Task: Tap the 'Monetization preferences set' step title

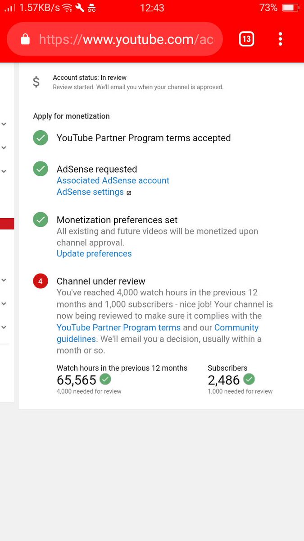Action: (117, 220)
